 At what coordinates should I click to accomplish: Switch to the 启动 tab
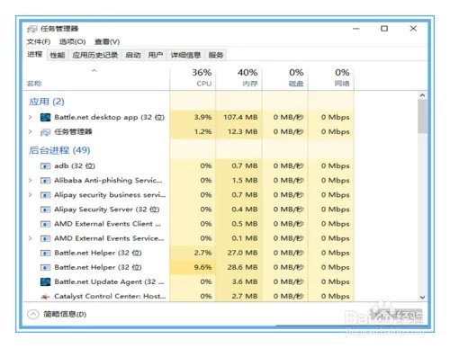(133, 55)
